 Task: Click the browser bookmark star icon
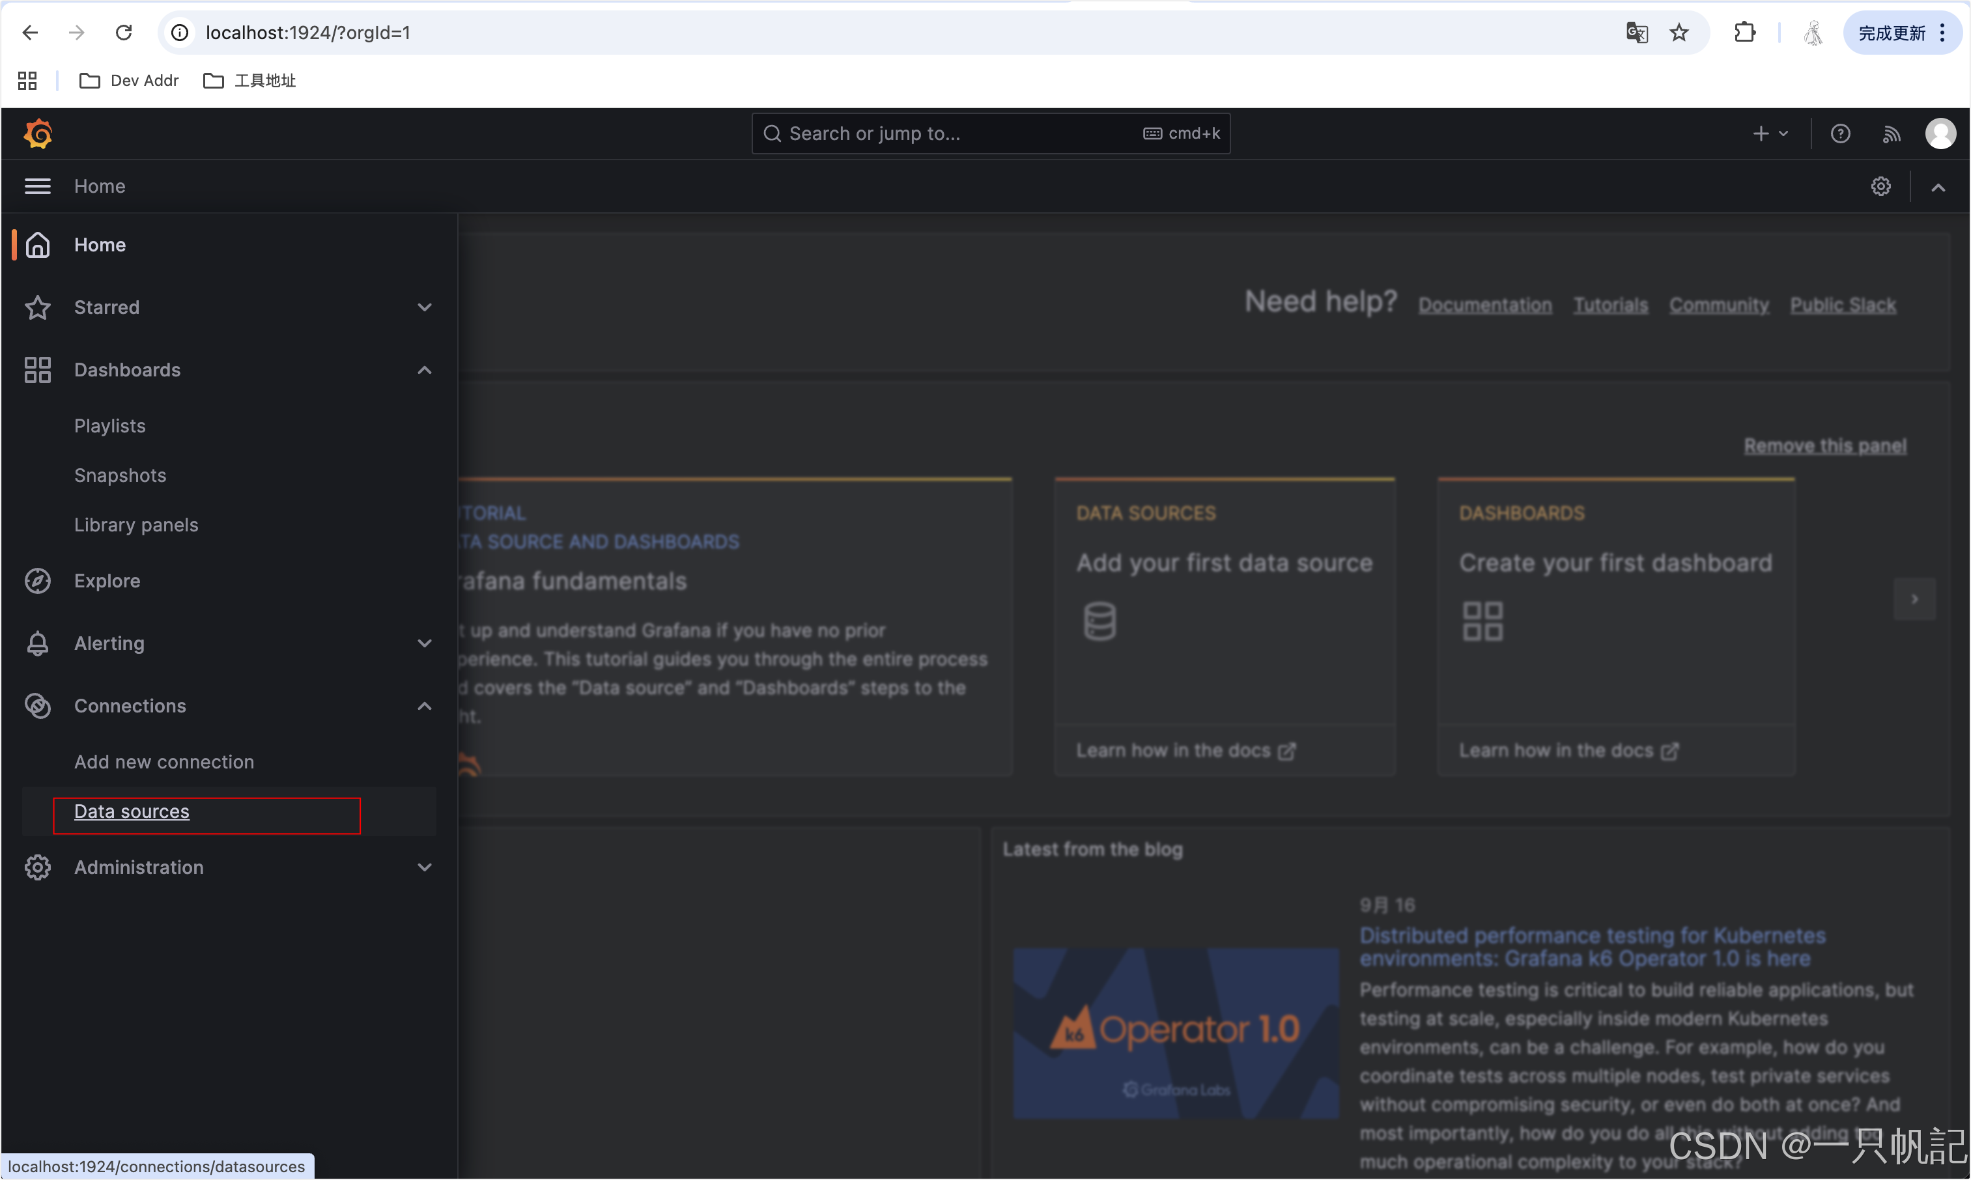pyautogui.click(x=1679, y=33)
